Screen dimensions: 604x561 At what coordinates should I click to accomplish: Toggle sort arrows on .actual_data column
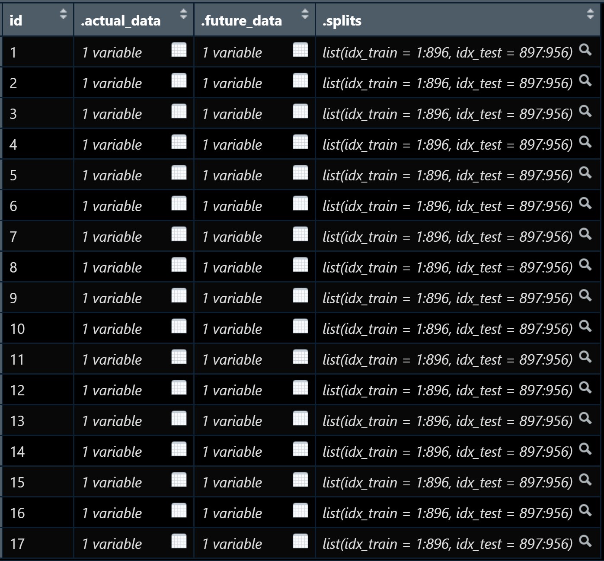pos(183,14)
